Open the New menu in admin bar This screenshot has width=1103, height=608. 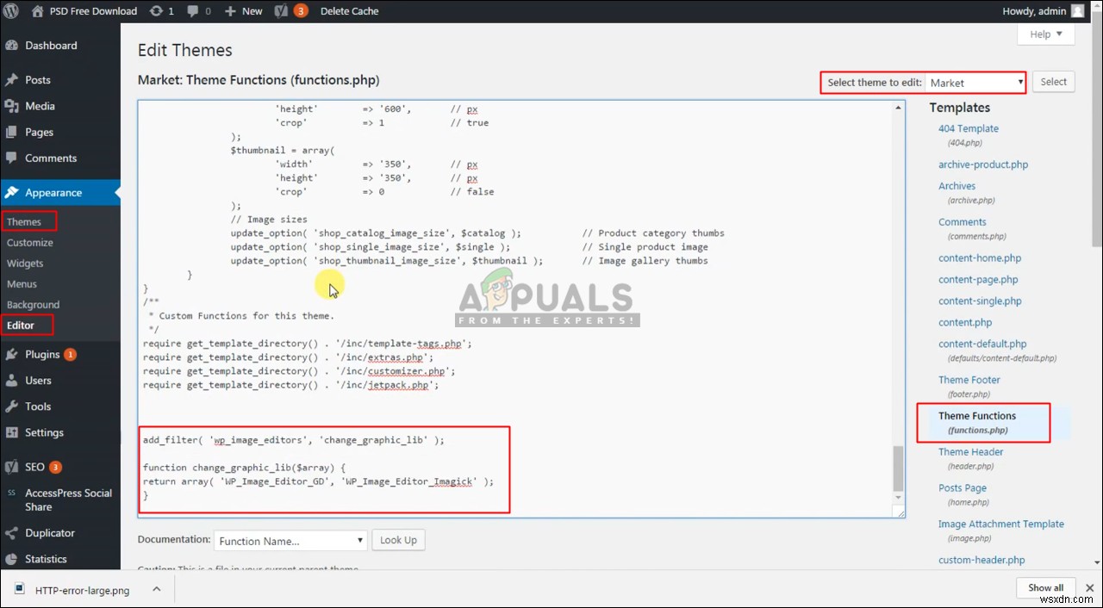(243, 11)
